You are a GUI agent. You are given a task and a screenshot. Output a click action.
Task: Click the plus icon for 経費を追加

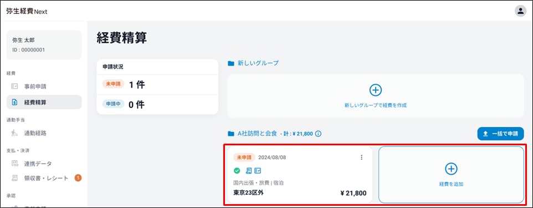click(451, 169)
